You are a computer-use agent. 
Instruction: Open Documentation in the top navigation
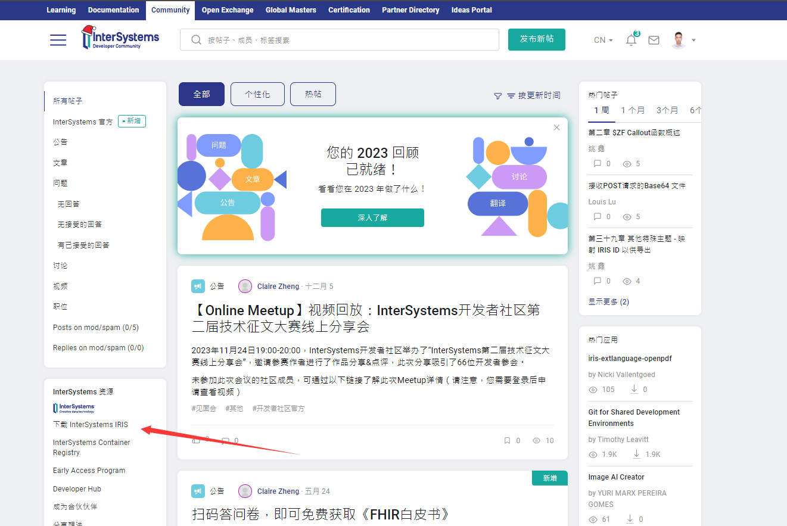click(113, 10)
